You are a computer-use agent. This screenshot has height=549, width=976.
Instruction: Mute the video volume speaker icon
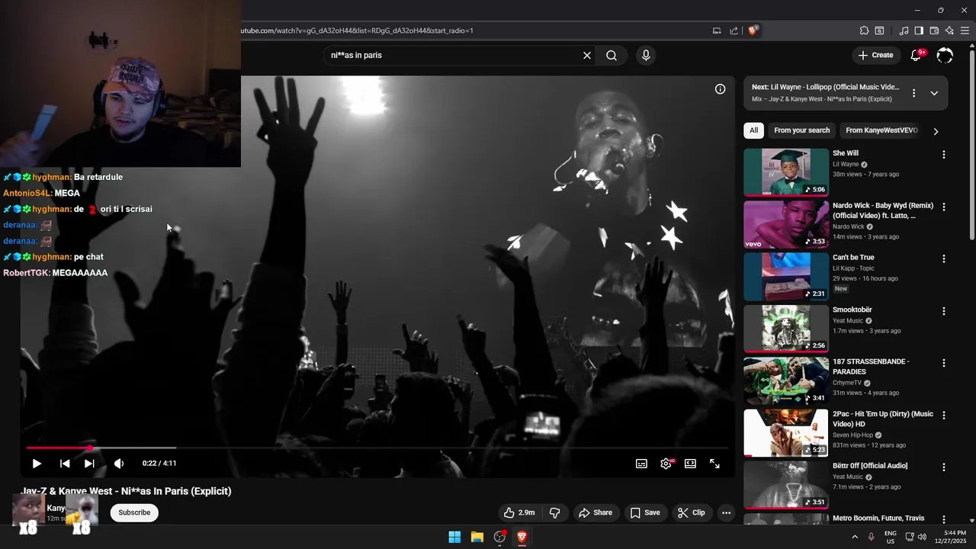(x=119, y=464)
